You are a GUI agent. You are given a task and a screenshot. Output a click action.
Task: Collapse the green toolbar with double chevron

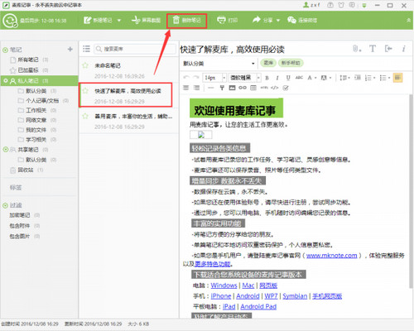[408, 20]
